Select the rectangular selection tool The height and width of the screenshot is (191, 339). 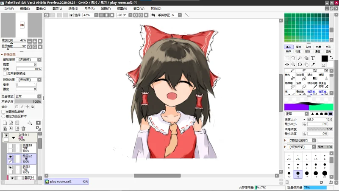point(287,58)
